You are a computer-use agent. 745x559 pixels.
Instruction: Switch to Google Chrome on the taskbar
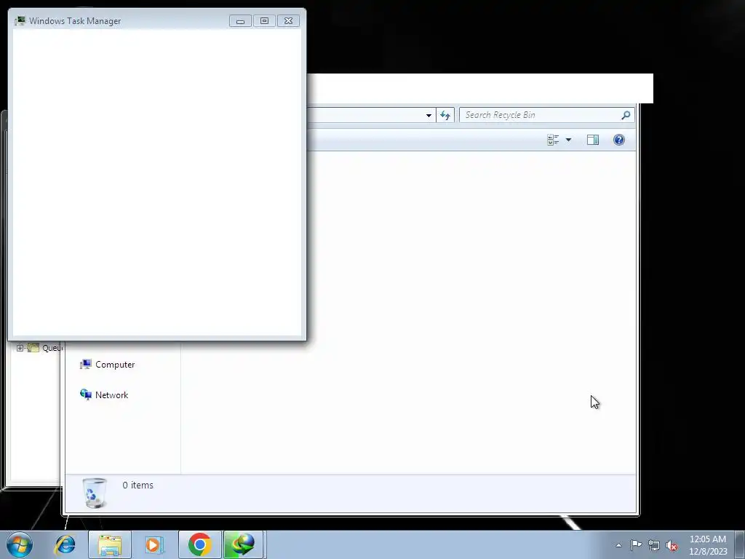[199, 544]
